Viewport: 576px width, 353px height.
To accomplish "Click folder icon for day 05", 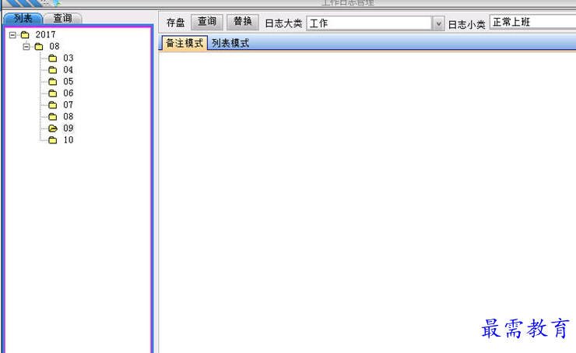I will click(53, 81).
